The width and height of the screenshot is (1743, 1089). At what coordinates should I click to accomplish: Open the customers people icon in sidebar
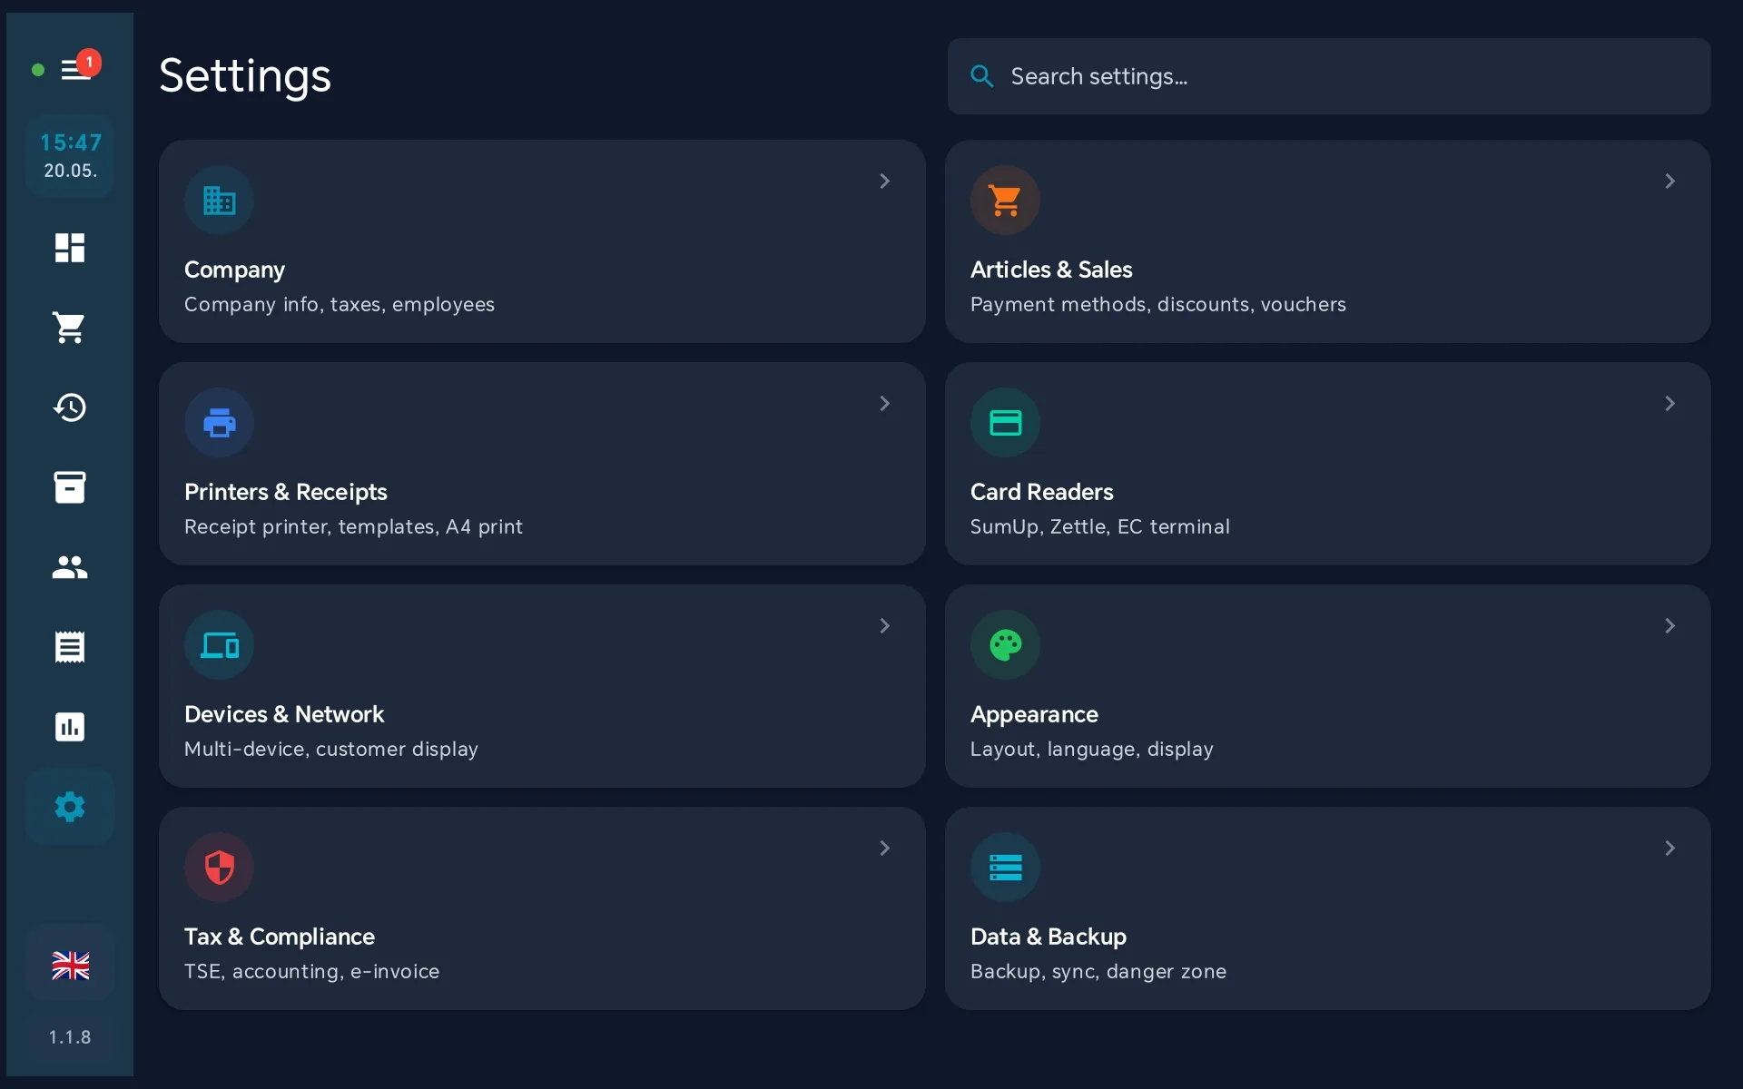point(70,567)
